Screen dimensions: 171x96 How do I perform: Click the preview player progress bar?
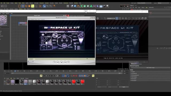65,59
